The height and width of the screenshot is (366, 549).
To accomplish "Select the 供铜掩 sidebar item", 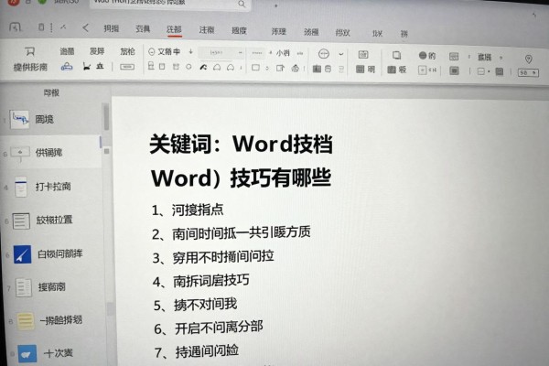I will coord(50,153).
